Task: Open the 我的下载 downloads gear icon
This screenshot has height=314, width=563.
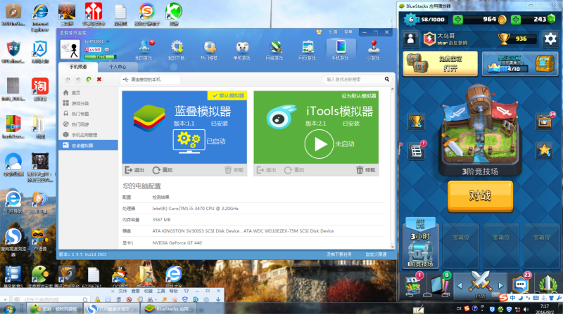Action: (x=177, y=50)
